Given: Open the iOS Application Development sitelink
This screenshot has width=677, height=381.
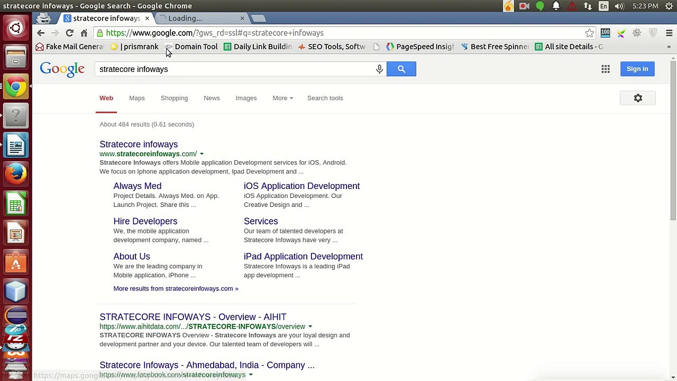Looking at the screenshot, I should pyautogui.click(x=301, y=186).
